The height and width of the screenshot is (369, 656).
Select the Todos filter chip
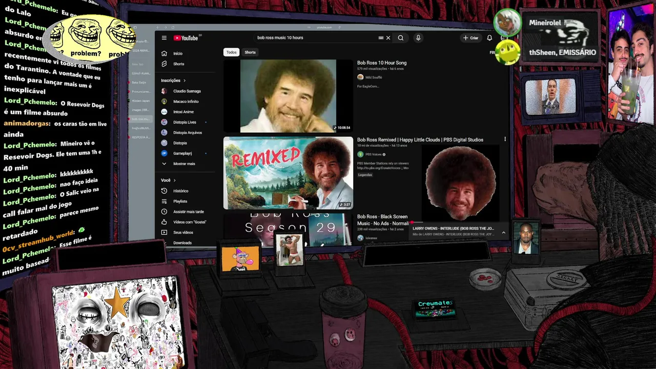pos(232,52)
